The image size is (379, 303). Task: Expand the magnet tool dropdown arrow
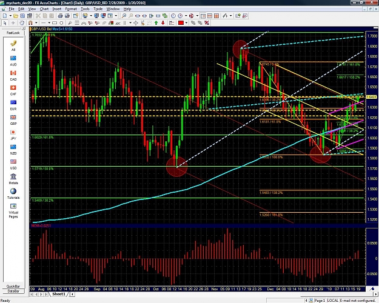click(x=36, y=22)
